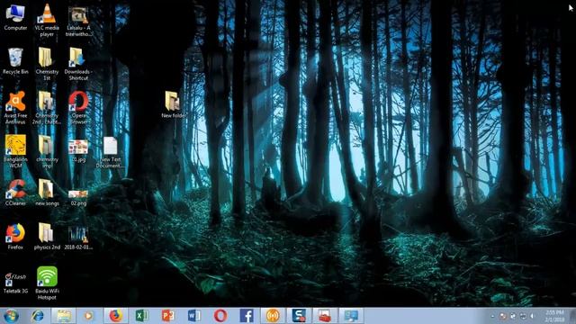Open Firefox from the taskbar

(x=115, y=316)
